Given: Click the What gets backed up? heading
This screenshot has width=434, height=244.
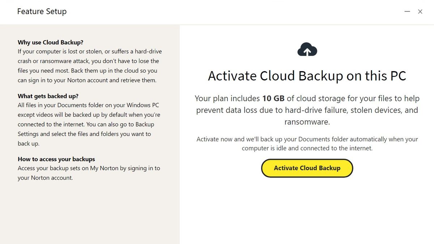Looking at the screenshot, I should (x=47, y=96).
